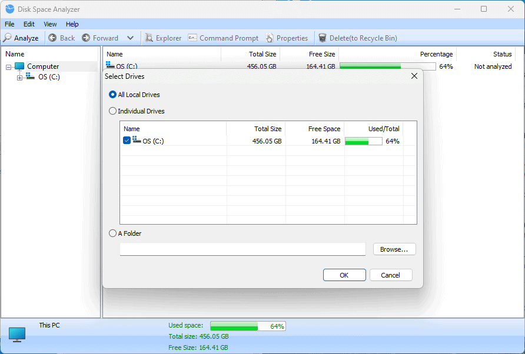Click the dialog's OS (C:) usage bar
Image resolution: width=525 pixels, height=354 pixels.
pyautogui.click(x=364, y=141)
